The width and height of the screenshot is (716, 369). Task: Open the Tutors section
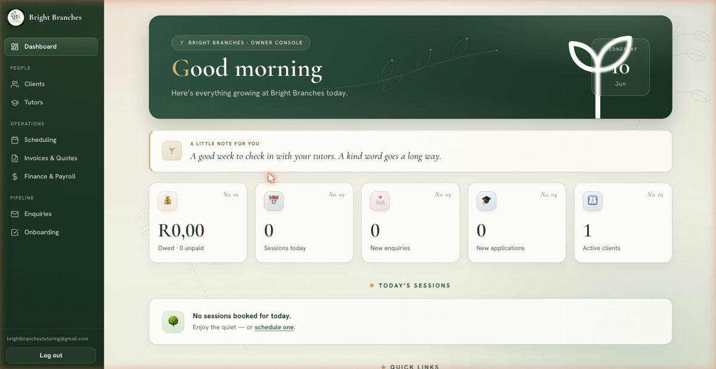51,103
